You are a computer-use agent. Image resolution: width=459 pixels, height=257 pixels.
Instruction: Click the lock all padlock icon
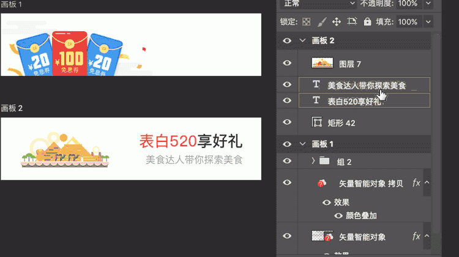pos(367,22)
